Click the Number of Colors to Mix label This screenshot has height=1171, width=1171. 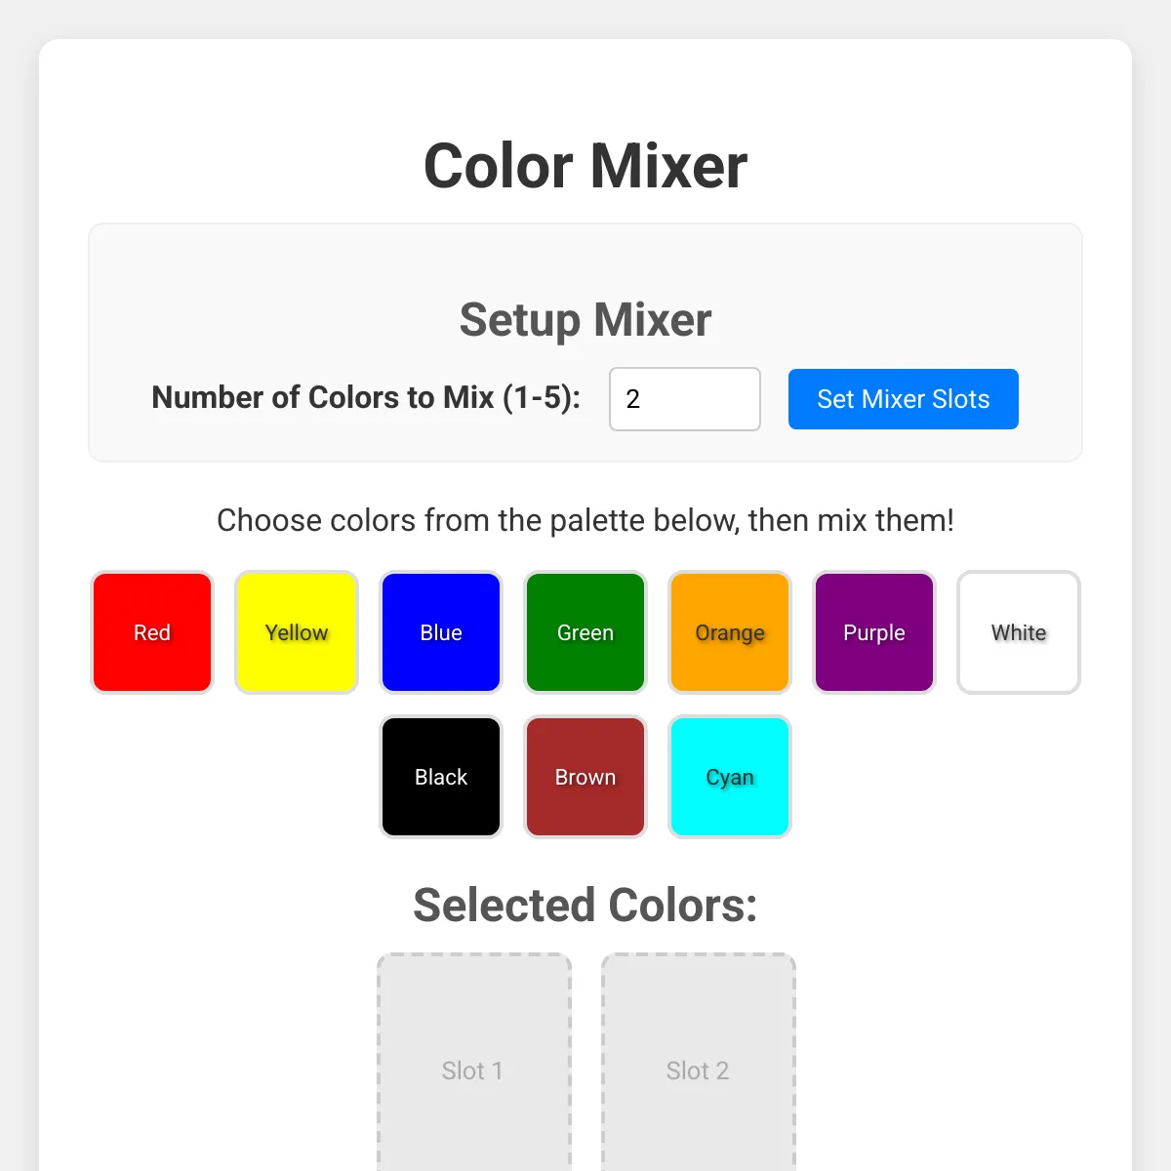point(366,398)
